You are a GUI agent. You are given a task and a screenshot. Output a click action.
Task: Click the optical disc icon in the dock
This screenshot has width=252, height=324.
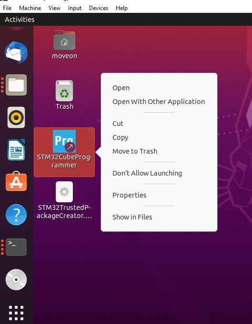[16, 280]
